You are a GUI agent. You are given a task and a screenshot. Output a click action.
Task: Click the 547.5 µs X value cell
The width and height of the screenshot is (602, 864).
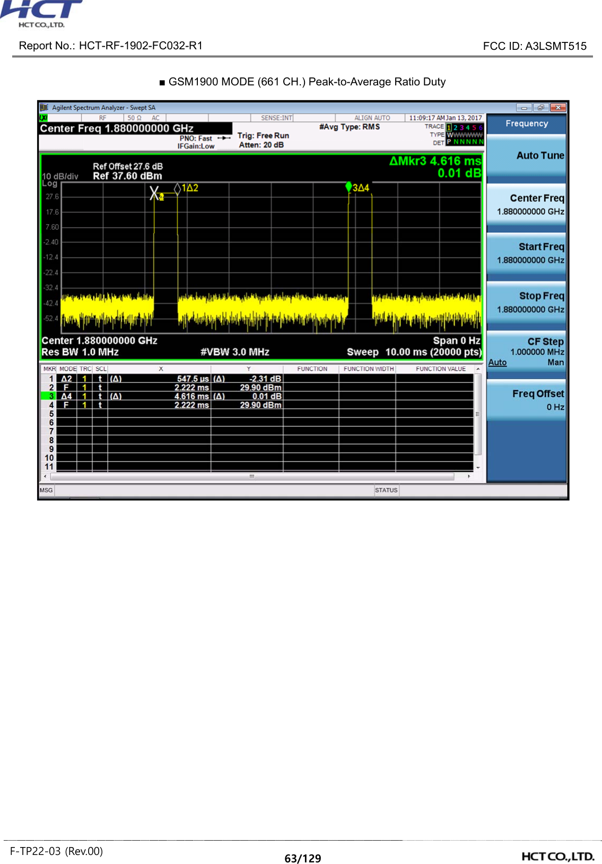(159, 379)
